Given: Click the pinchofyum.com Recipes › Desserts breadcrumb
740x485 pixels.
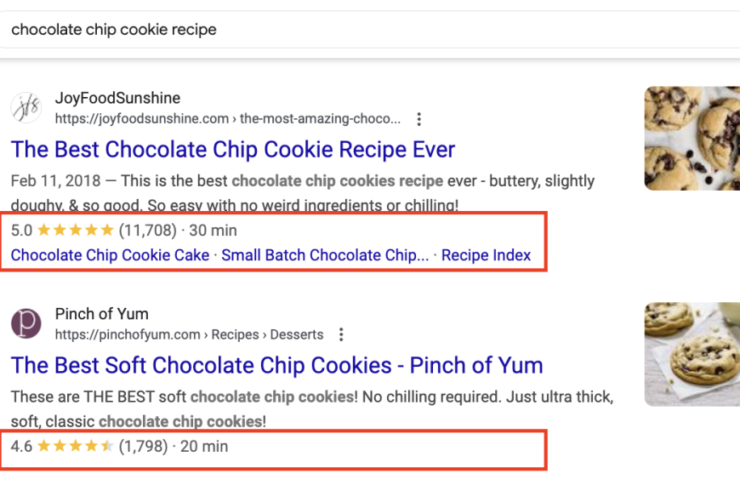Looking at the screenshot, I should click(189, 334).
